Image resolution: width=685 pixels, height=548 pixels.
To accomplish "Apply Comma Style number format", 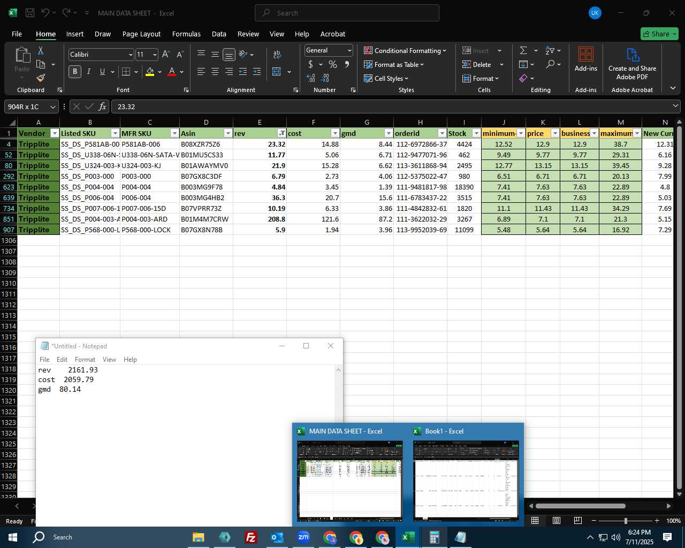I will (347, 64).
